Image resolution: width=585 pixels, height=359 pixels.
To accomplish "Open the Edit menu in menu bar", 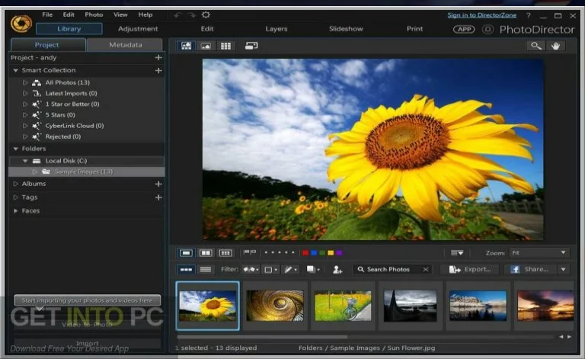I will pos(69,14).
